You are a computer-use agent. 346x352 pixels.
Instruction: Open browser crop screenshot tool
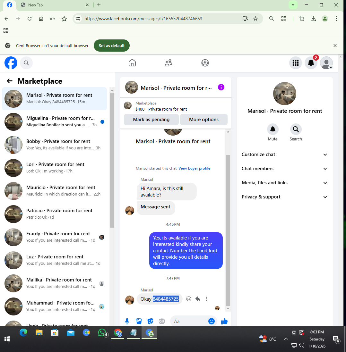(301, 19)
